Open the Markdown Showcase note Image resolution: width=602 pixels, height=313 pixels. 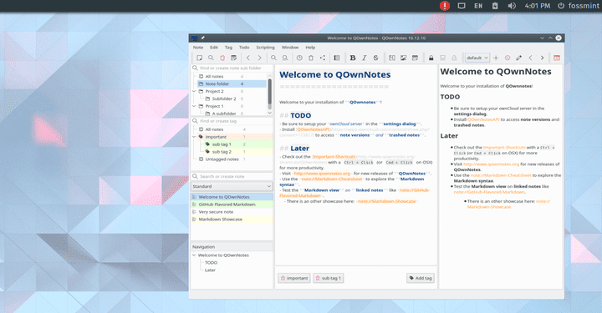[232, 220]
